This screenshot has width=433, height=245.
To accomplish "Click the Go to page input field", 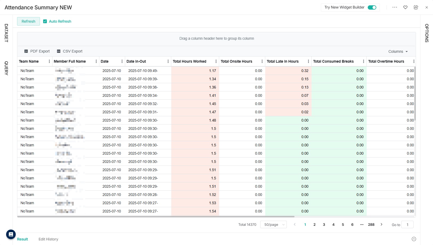I will (x=407, y=225).
